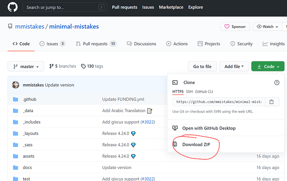Click the clone help question mark icon

coord(277,83)
